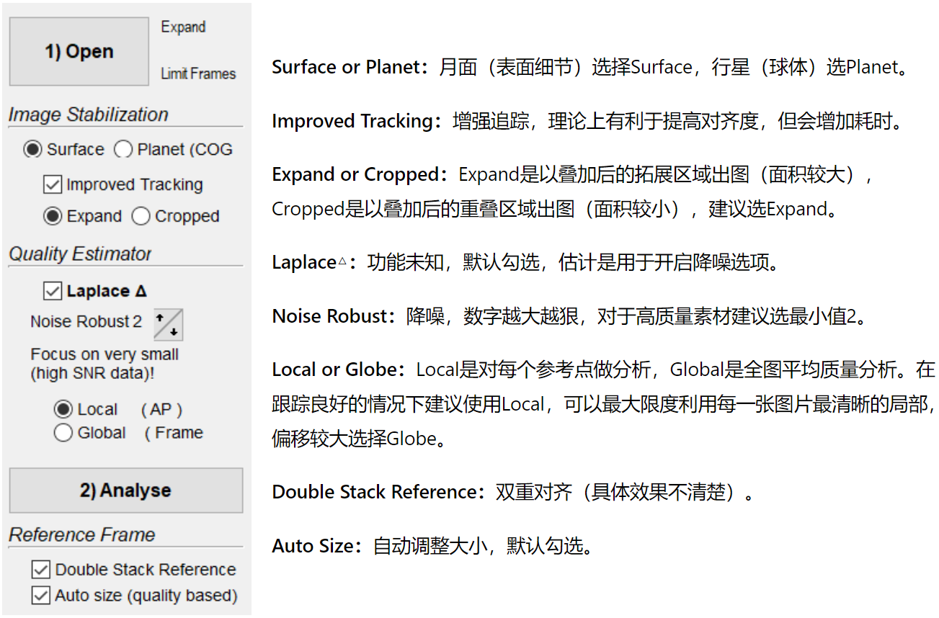939x618 pixels.
Task: Toggle the Improved Tracking checkbox
Action: tap(53, 185)
